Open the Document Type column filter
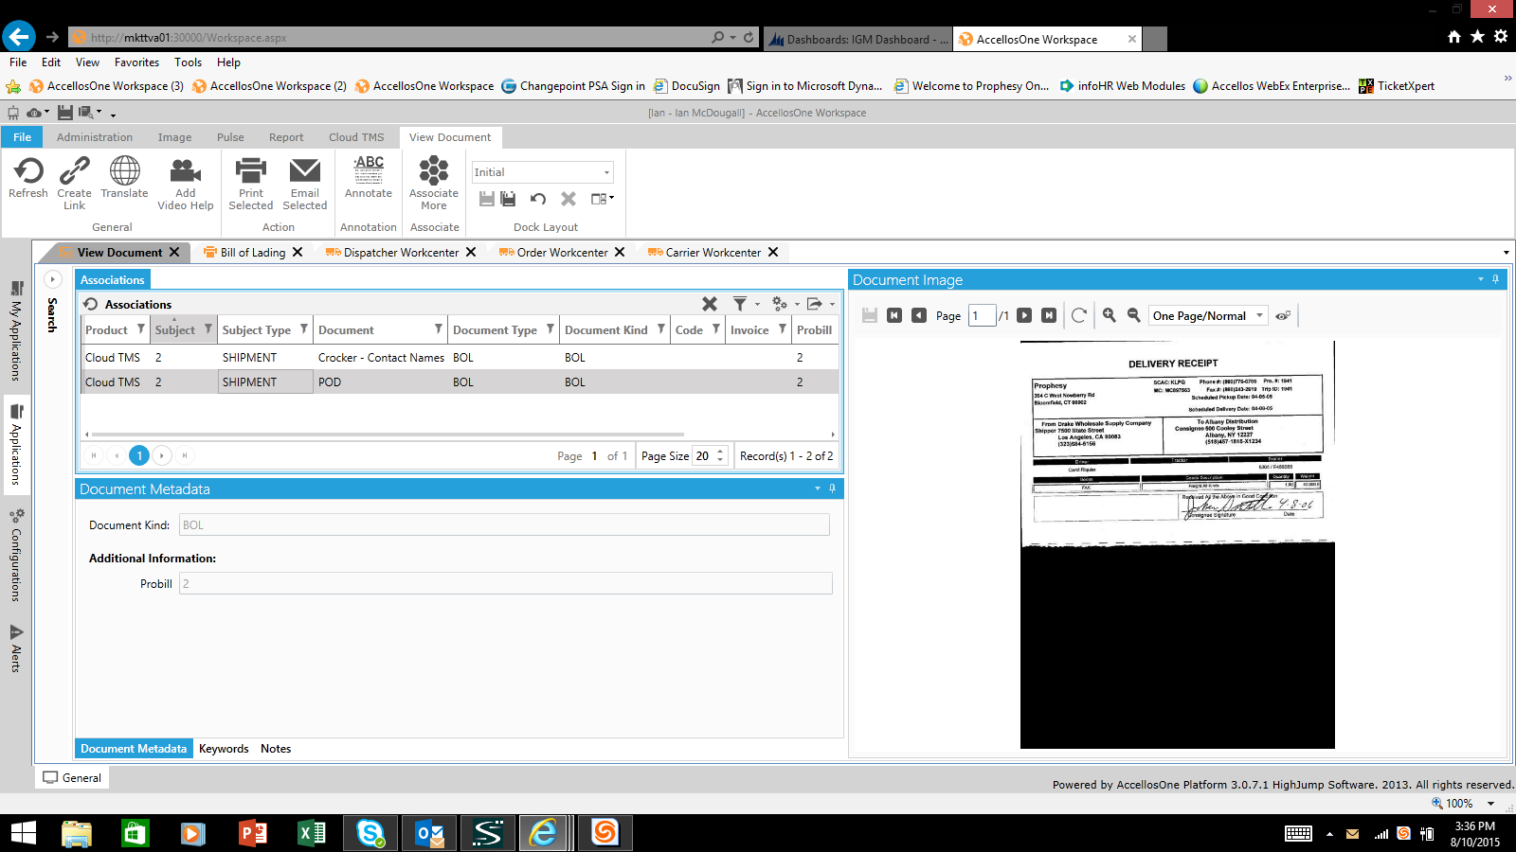1516x852 pixels. [550, 328]
